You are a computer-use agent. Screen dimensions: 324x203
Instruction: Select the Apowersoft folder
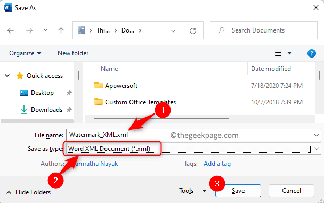tap(121, 85)
